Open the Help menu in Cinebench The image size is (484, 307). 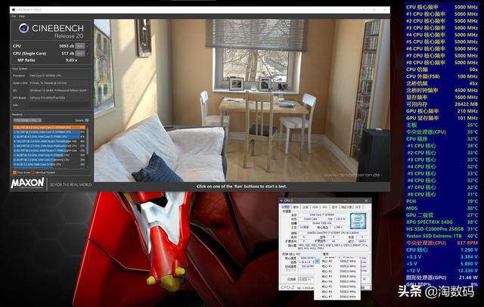pyautogui.click(x=22, y=16)
